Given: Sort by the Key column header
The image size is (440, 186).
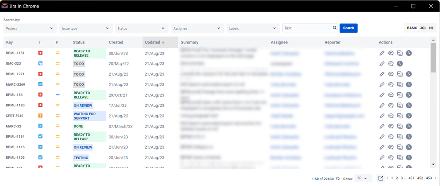Looking at the screenshot, I should tap(9, 42).
